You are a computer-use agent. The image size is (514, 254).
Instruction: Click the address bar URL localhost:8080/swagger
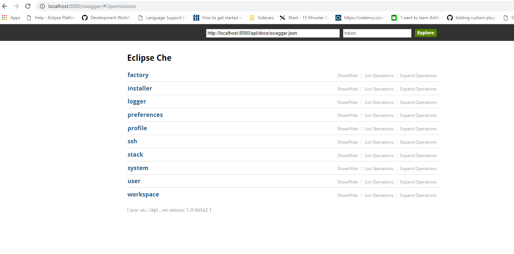point(92,6)
